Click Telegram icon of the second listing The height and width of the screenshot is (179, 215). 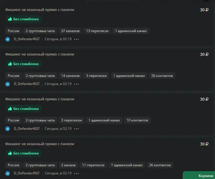tap(8, 84)
